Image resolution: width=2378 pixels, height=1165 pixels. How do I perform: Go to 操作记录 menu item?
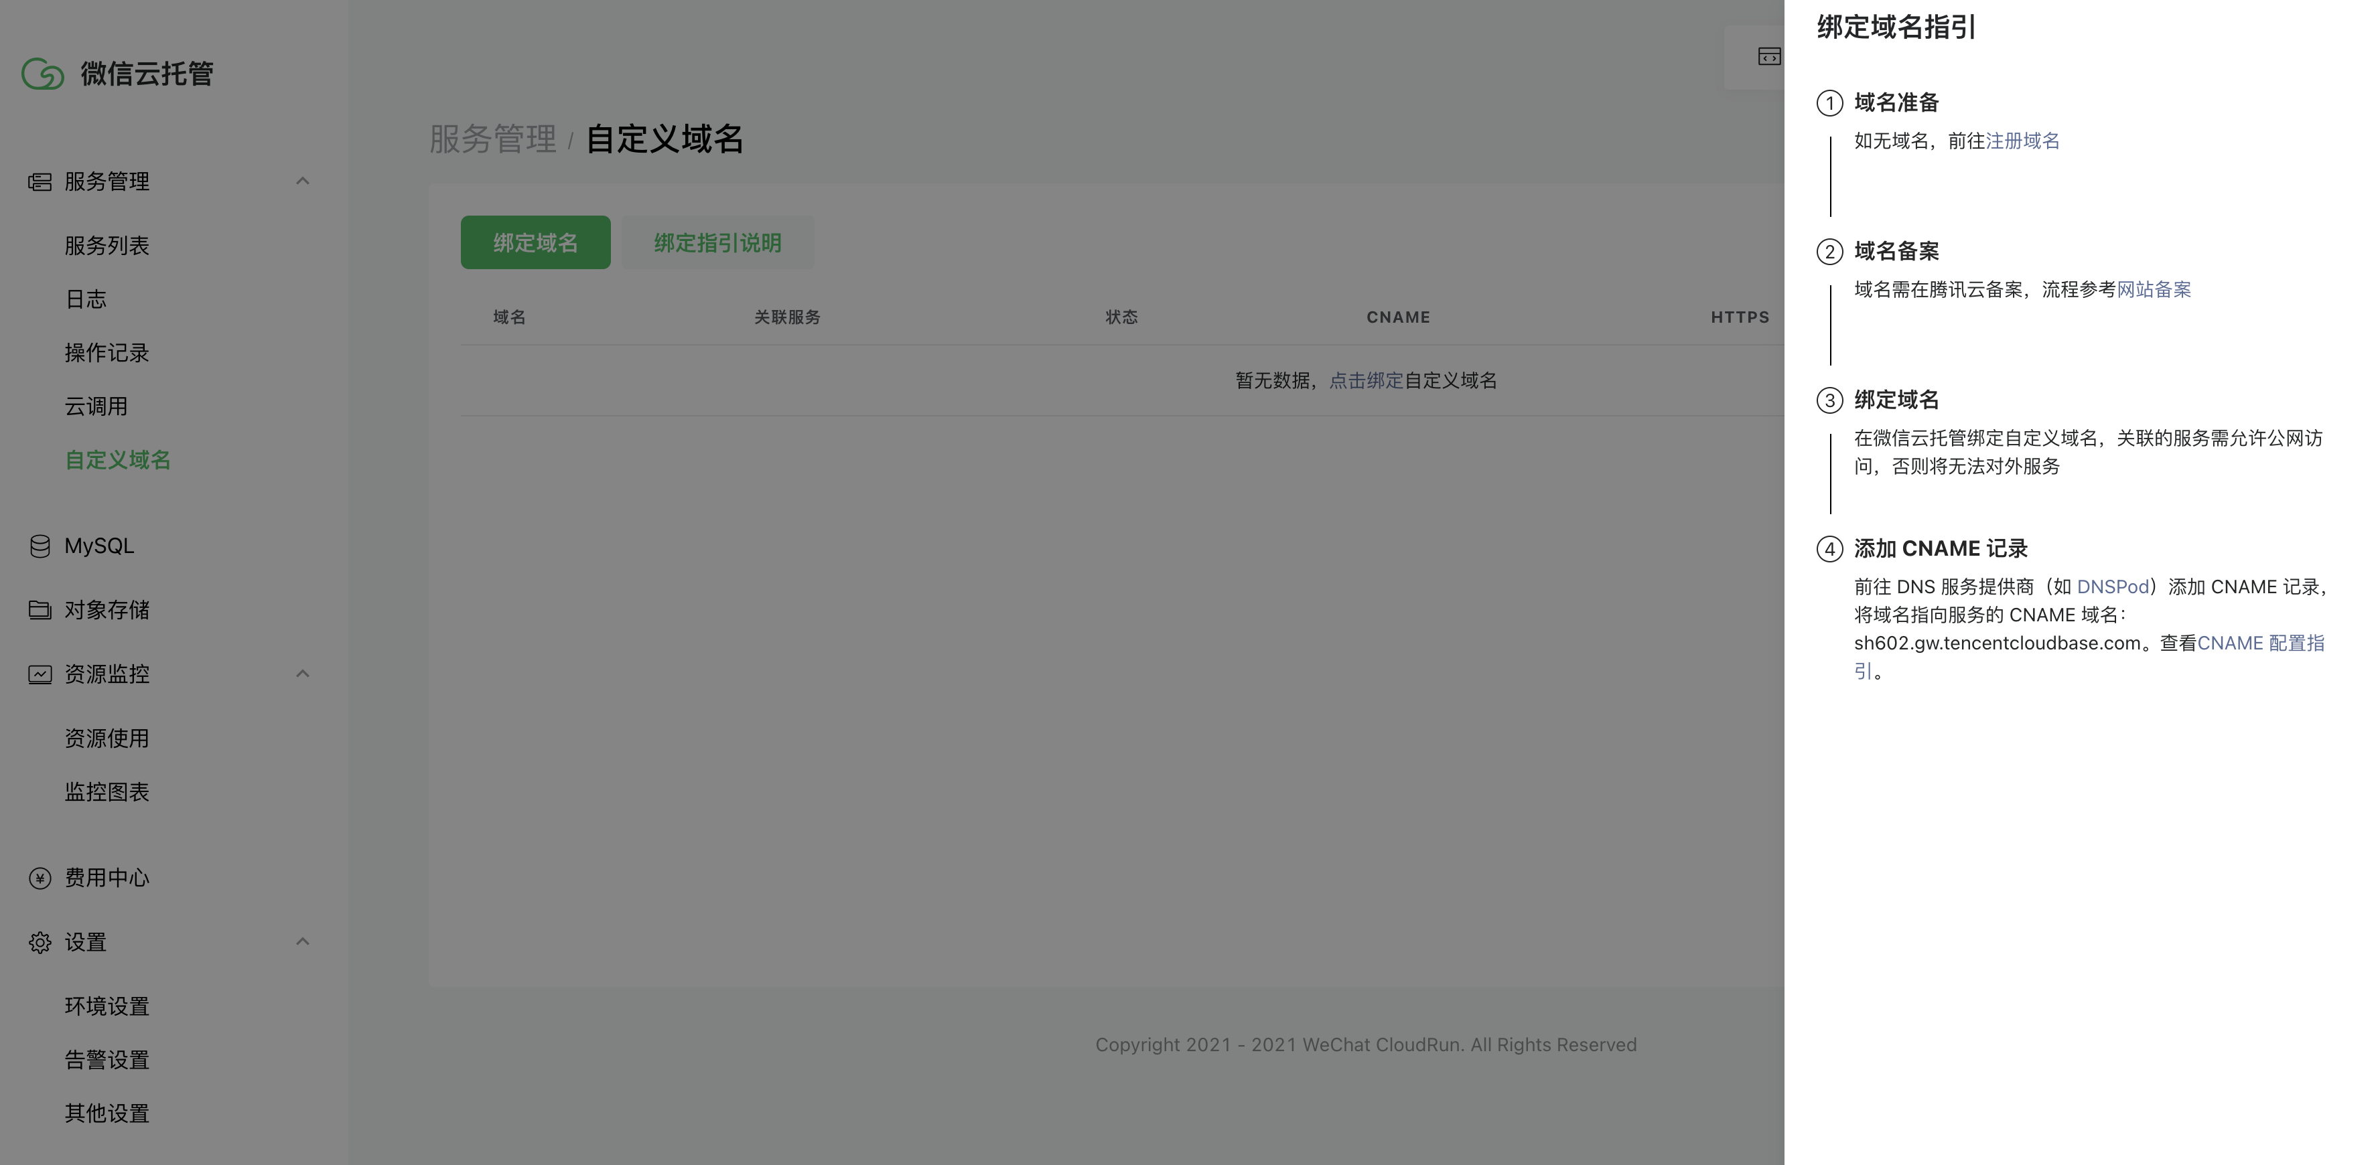107,354
